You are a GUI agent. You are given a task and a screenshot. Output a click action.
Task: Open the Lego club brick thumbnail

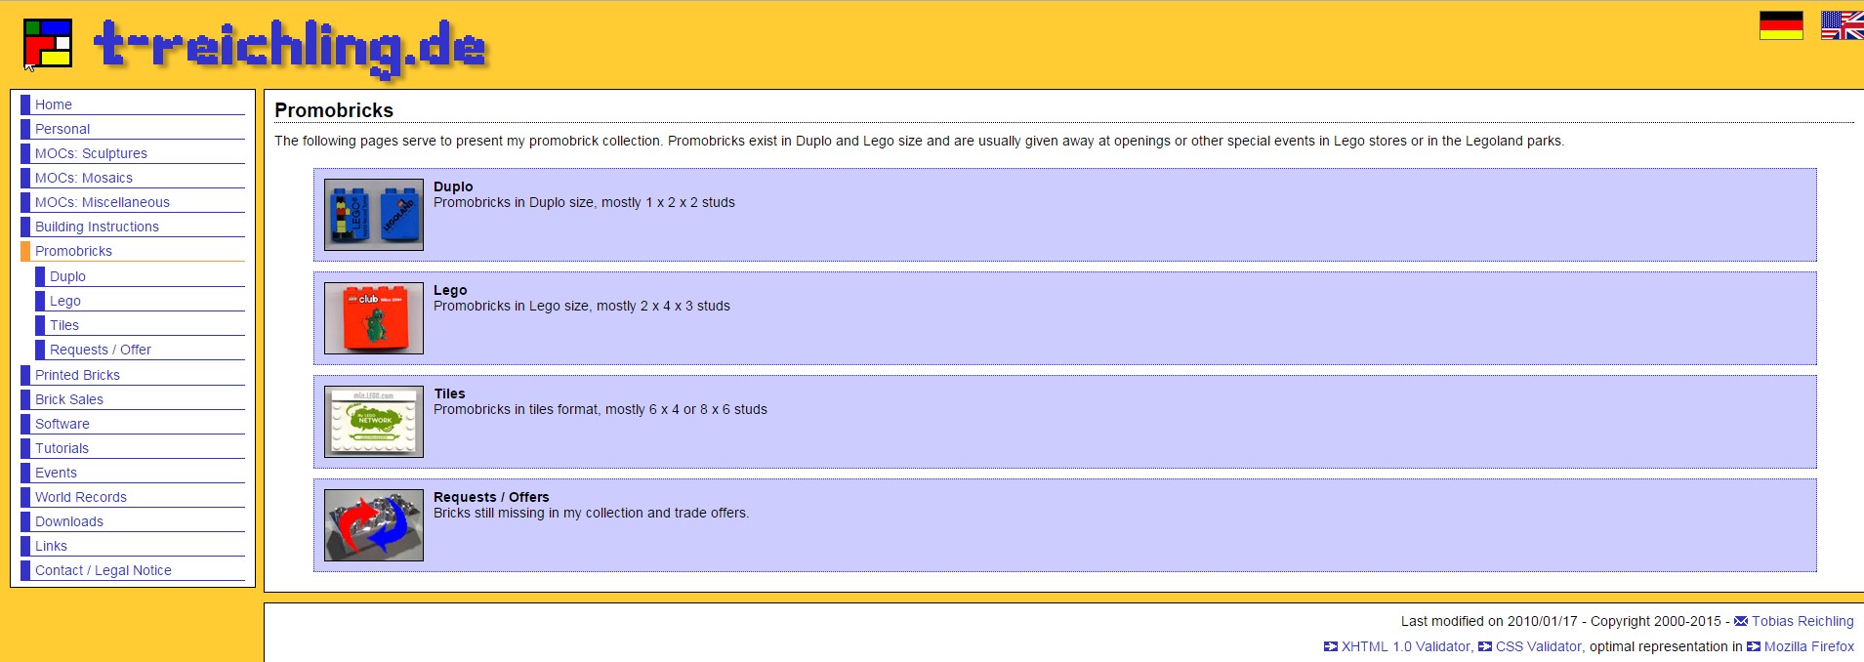click(x=374, y=318)
